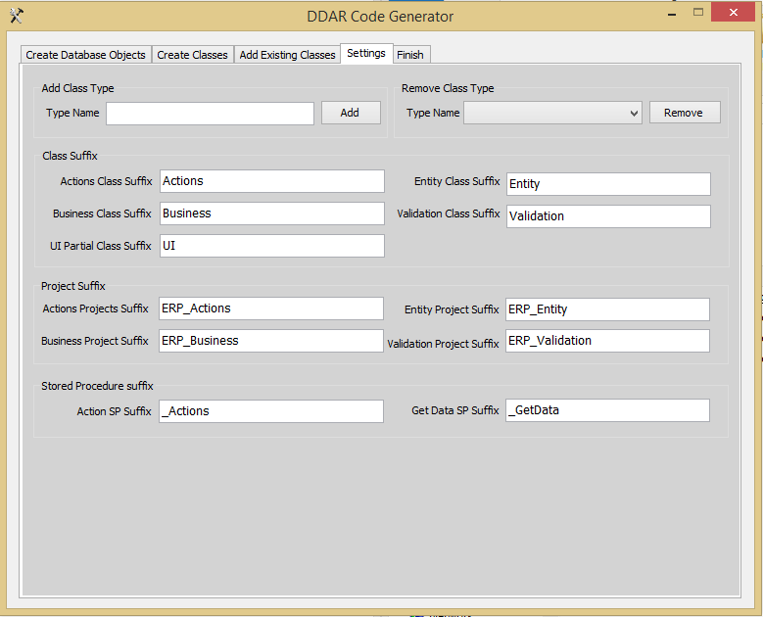
Task: Click the Validation Class Suffix field
Action: (x=607, y=216)
